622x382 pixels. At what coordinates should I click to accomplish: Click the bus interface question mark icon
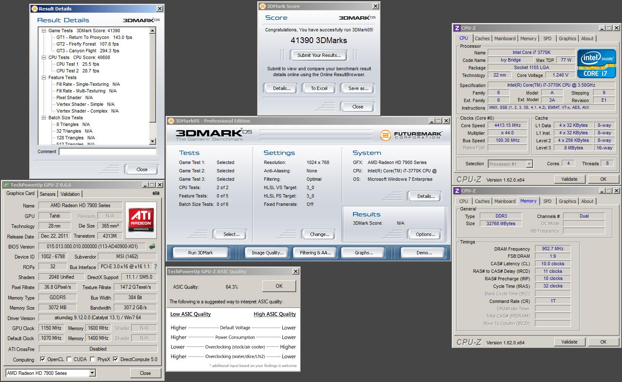[x=156, y=267]
